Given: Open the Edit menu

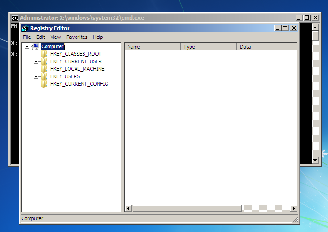Looking at the screenshot, I should click(x=41, y=37).
